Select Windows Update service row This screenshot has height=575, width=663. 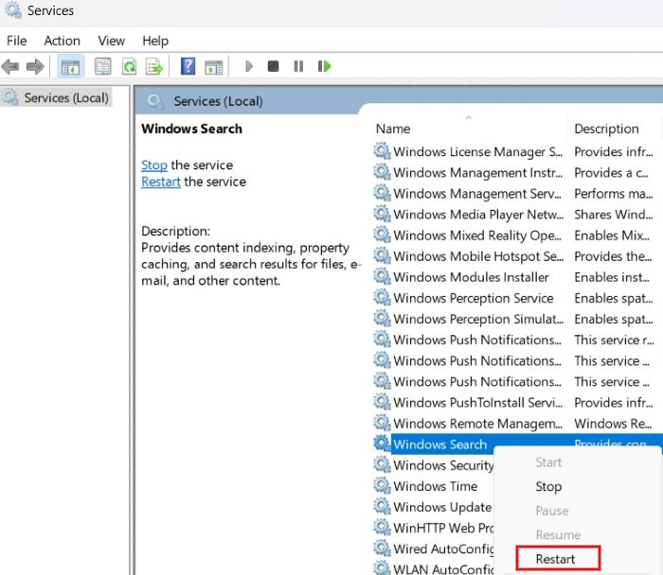coord(442,507)
